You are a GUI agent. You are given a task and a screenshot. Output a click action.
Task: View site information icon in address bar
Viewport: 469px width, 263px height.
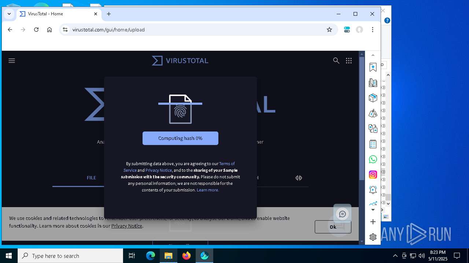65,30
